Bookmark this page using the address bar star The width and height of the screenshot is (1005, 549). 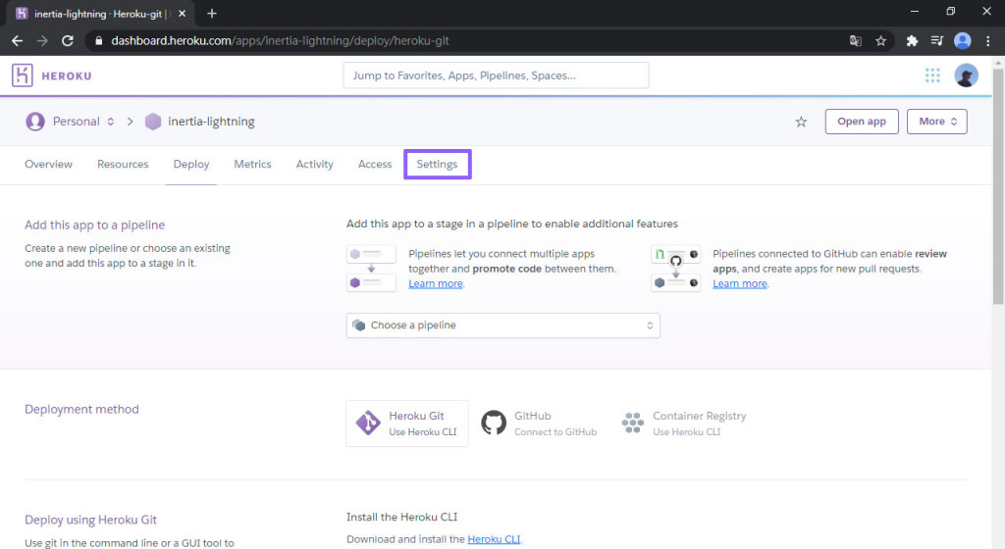click(881, 41)
